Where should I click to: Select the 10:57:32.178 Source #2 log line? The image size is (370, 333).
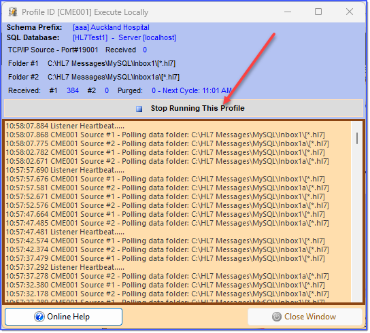pos(167,294)
